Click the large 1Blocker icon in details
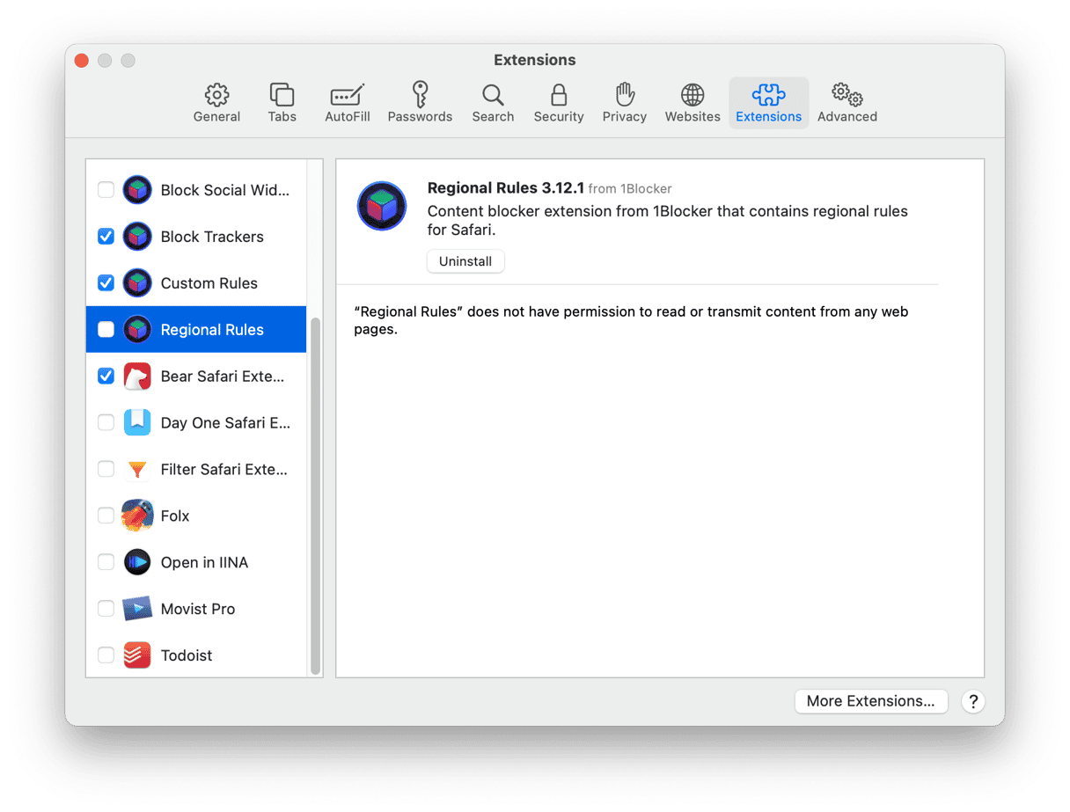The height and width of the screenshot is (812, 1070). 382,207
